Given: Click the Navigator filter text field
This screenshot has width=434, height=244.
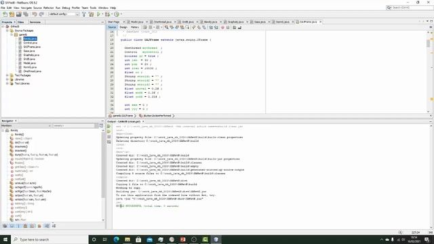Looking at the screenshot, I should click(x=74, y=125).
